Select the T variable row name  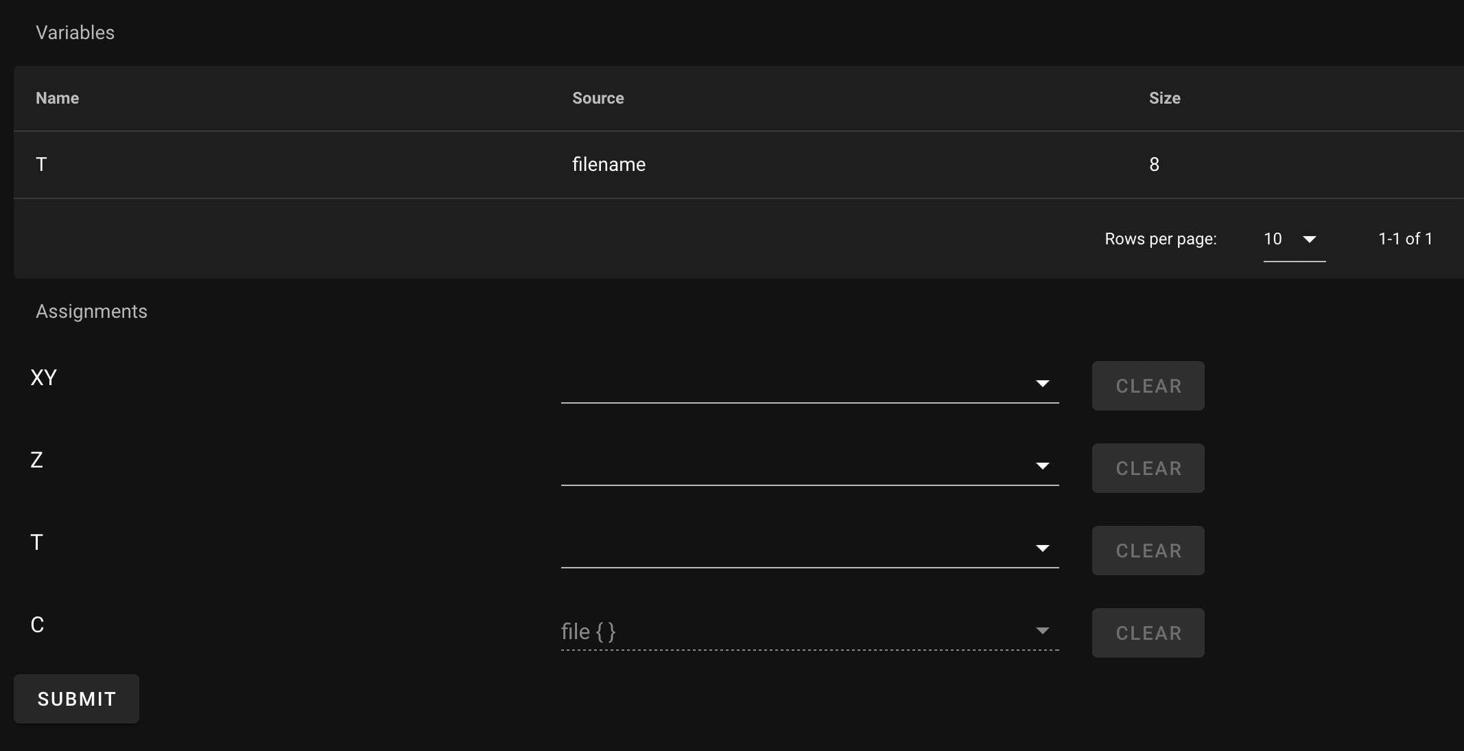click(x=41, y=165)
